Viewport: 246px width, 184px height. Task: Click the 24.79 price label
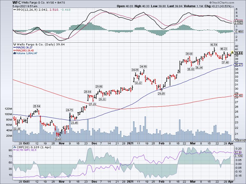tap(69, 110)
